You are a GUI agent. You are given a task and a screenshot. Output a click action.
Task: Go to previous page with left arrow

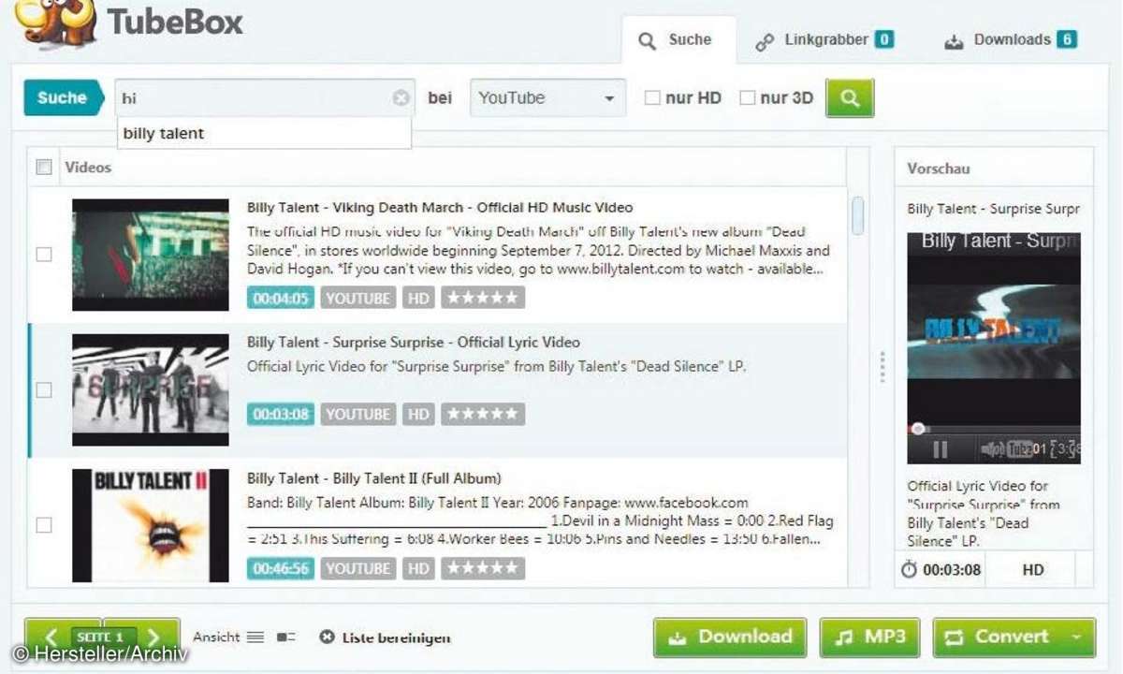tap(51, 637)
